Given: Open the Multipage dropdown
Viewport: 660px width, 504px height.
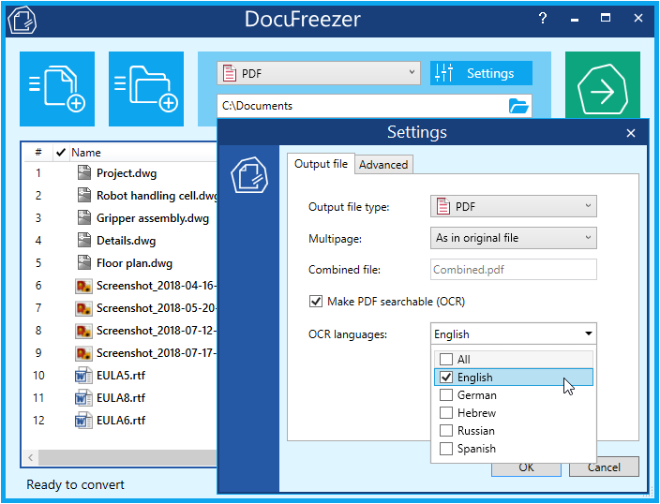Looking at the screenshot, I should 513,238.
